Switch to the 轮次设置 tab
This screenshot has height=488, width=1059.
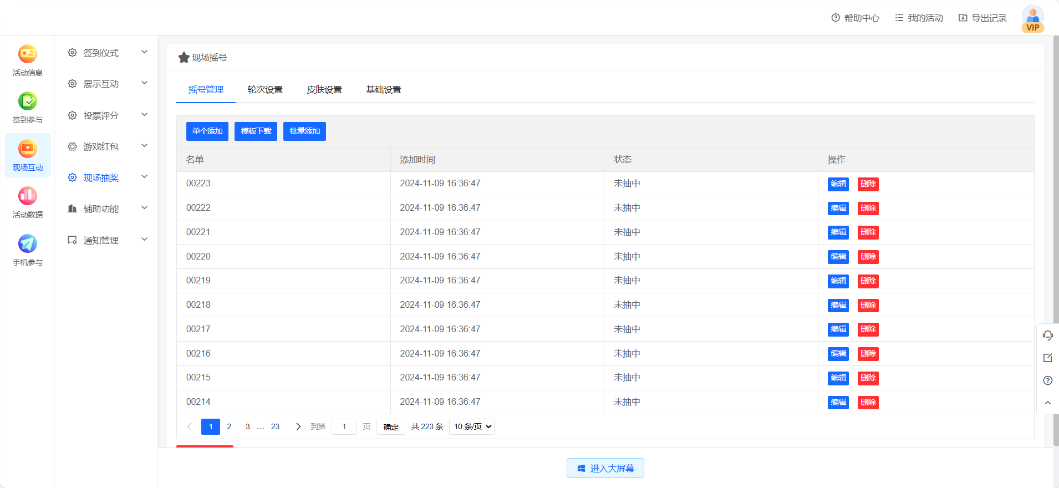(265, 90)
